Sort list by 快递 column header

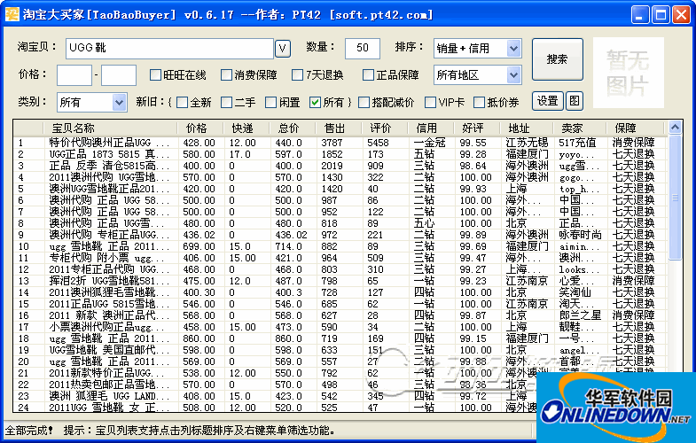pos(246,128)
